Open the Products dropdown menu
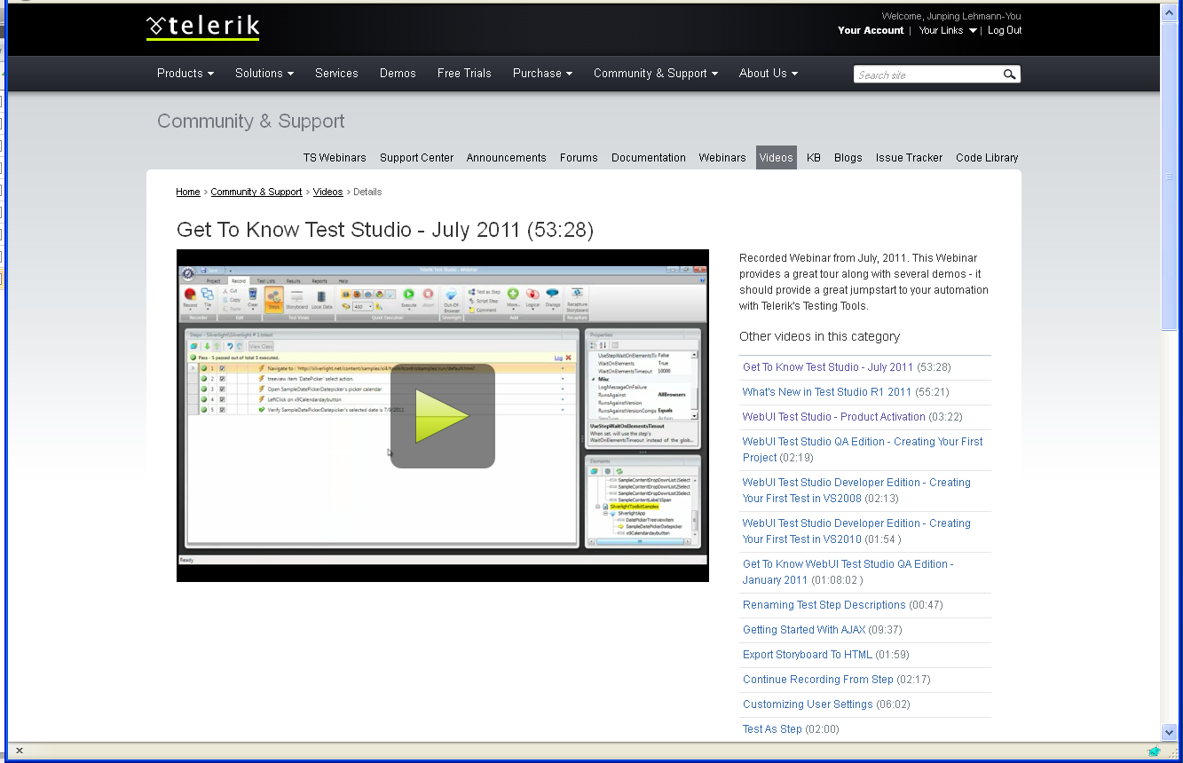 (185, 74)
